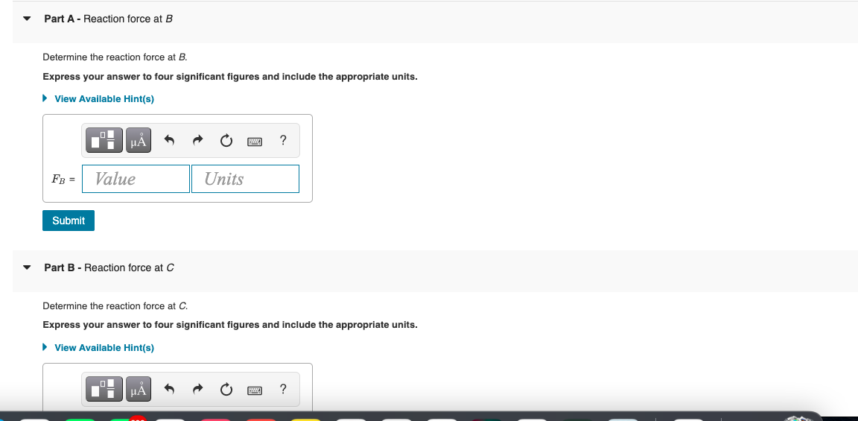Screen dimensions: 858x421
Task: Click the Part B - Reaction force at C heading
Action: (x=109, y=268)
